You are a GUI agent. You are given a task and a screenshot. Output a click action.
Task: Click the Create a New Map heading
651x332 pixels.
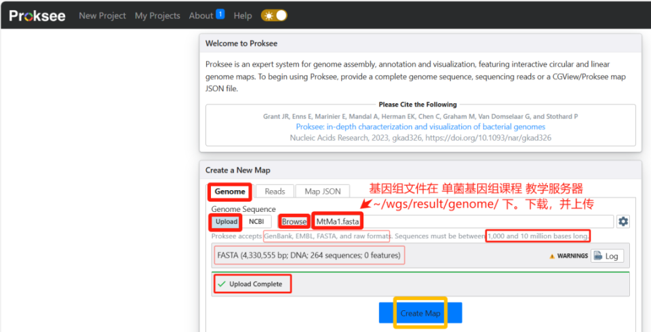[x=238, y=170]
